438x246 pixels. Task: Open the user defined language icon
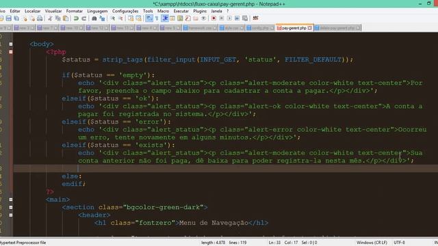(172, 18)
